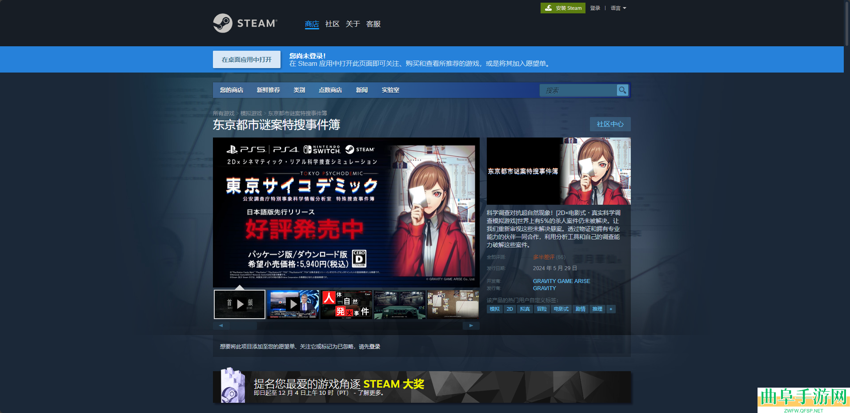Open the 商店 store menu

click(x=312, y=24)
